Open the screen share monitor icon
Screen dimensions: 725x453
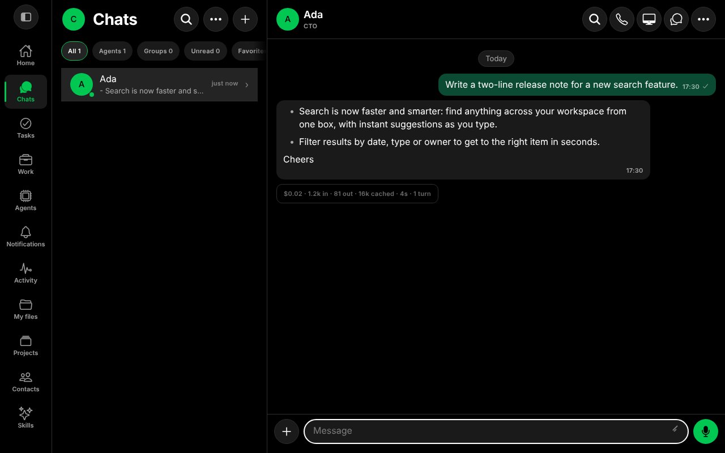[x=649, y=19]
